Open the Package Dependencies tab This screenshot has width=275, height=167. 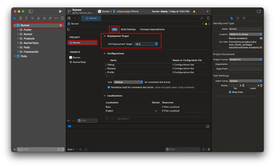tap(152, 29)
